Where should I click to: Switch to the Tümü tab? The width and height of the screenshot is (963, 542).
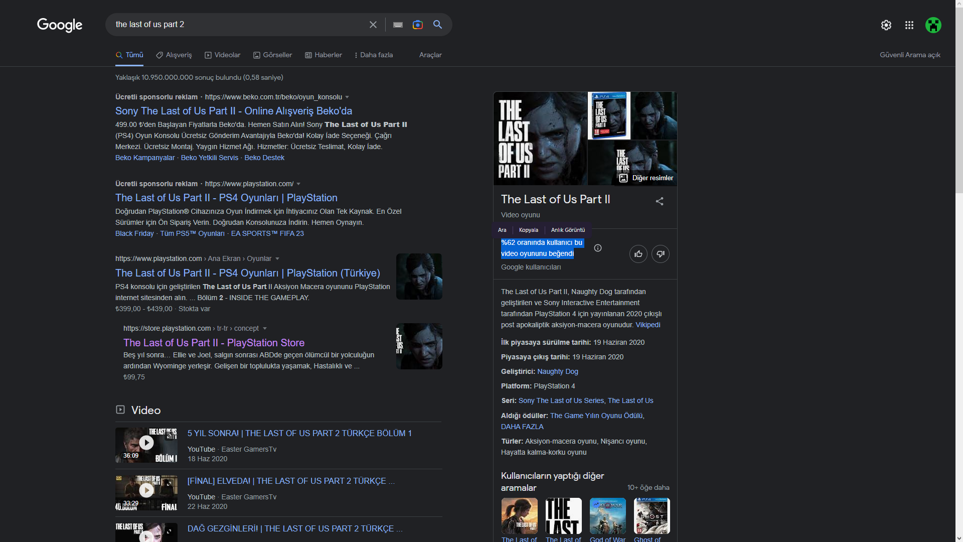point(129,55)
